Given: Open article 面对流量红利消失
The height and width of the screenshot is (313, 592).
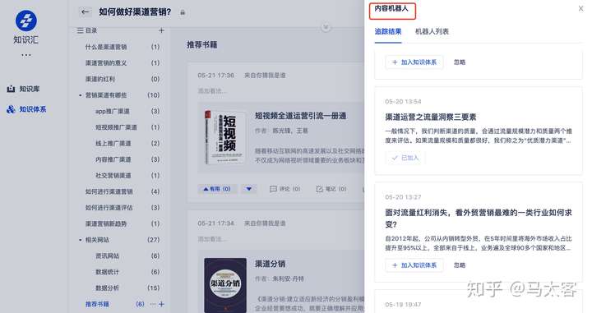Looking at the screenshot, I should [479, 219].
